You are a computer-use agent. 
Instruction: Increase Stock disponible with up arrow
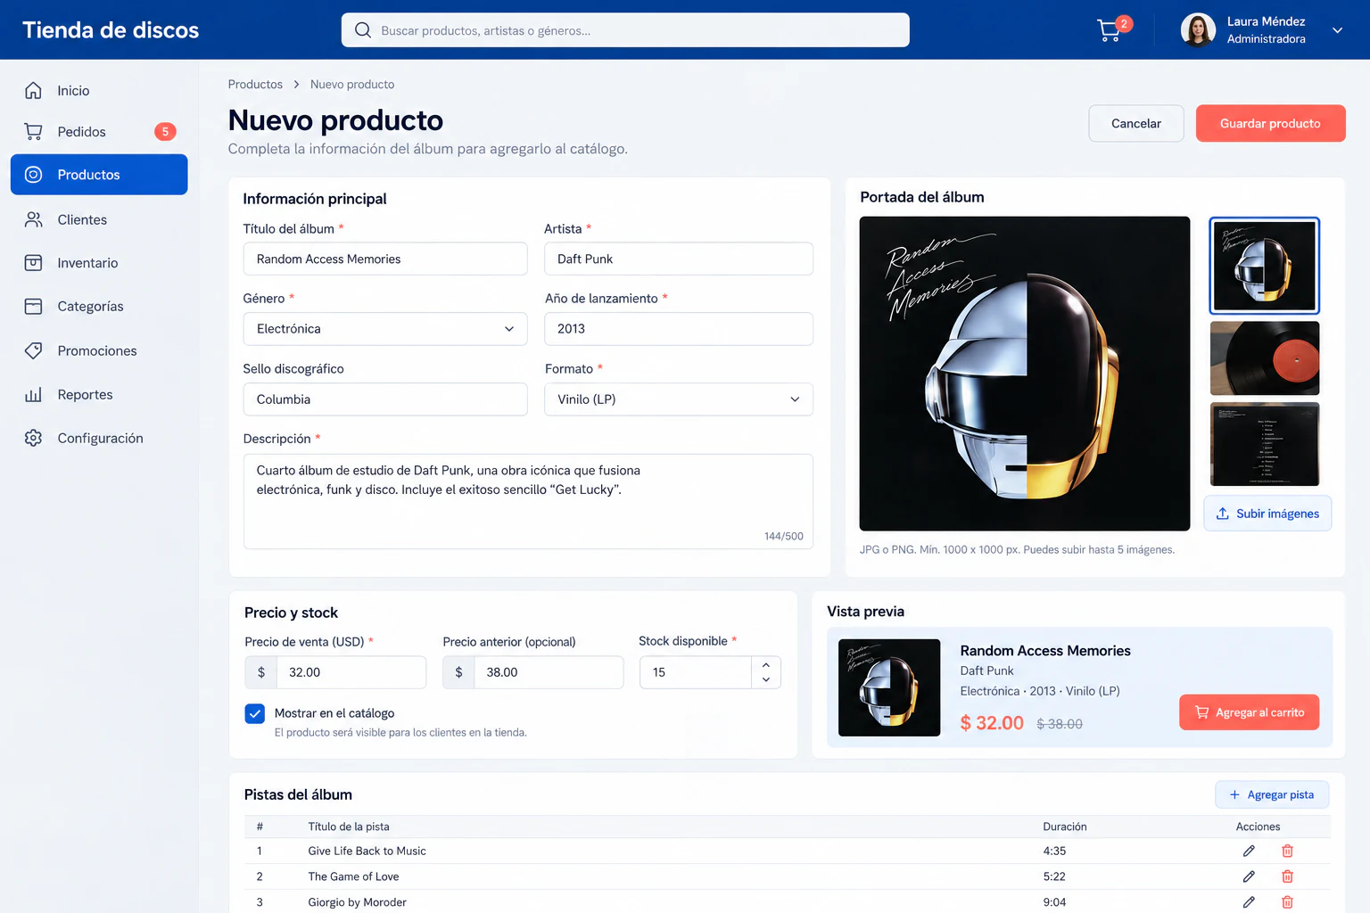coord(766,665)
